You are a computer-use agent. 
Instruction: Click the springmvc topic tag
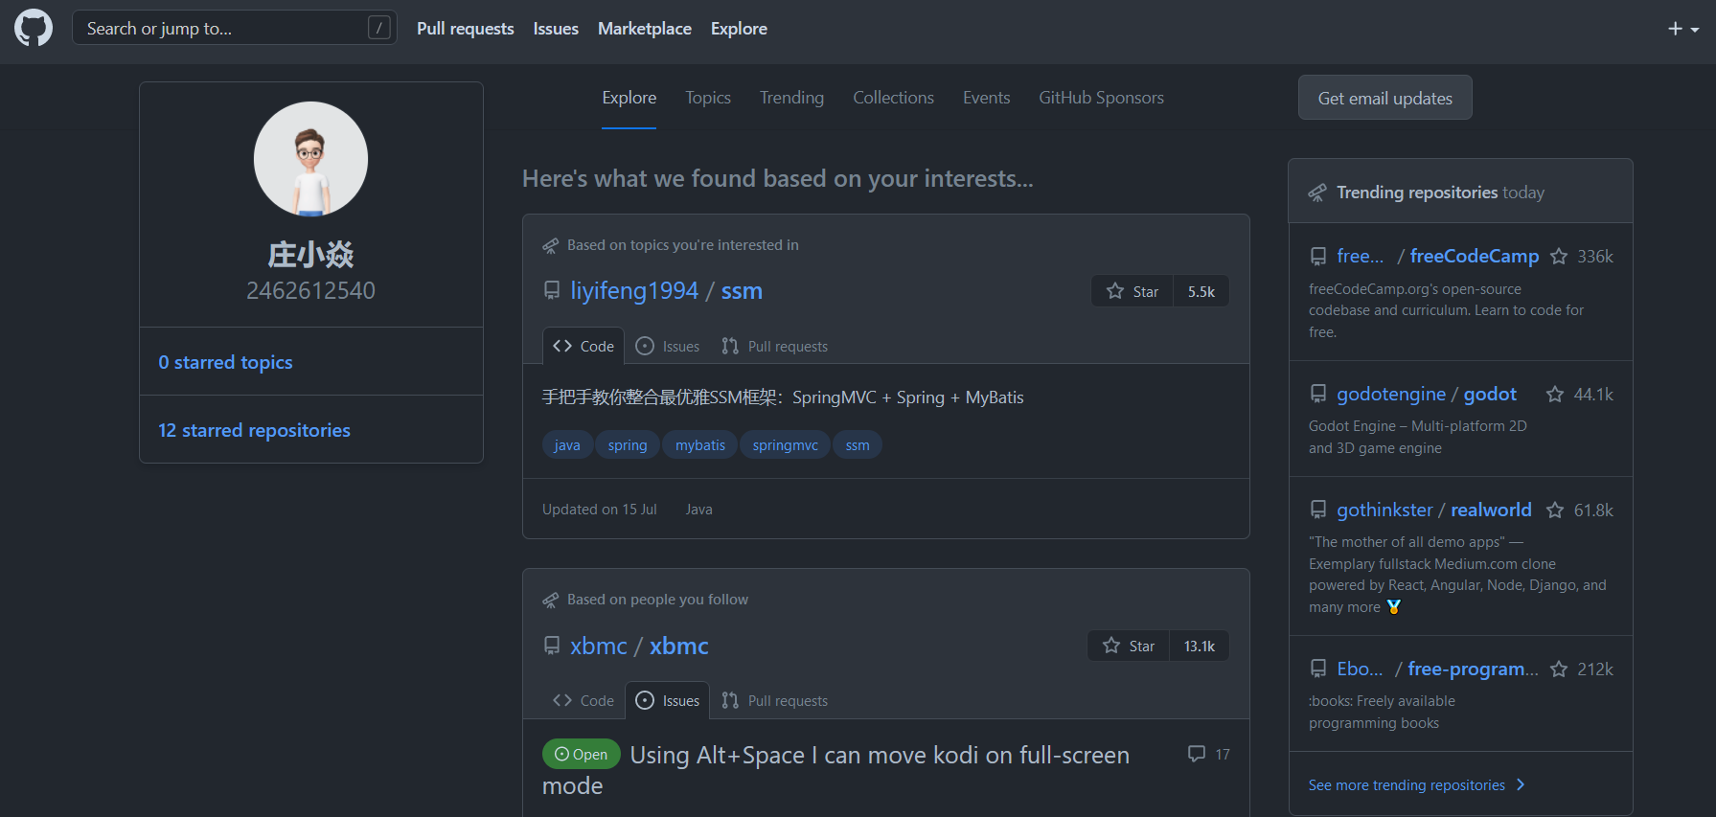[x=786, y=444]
